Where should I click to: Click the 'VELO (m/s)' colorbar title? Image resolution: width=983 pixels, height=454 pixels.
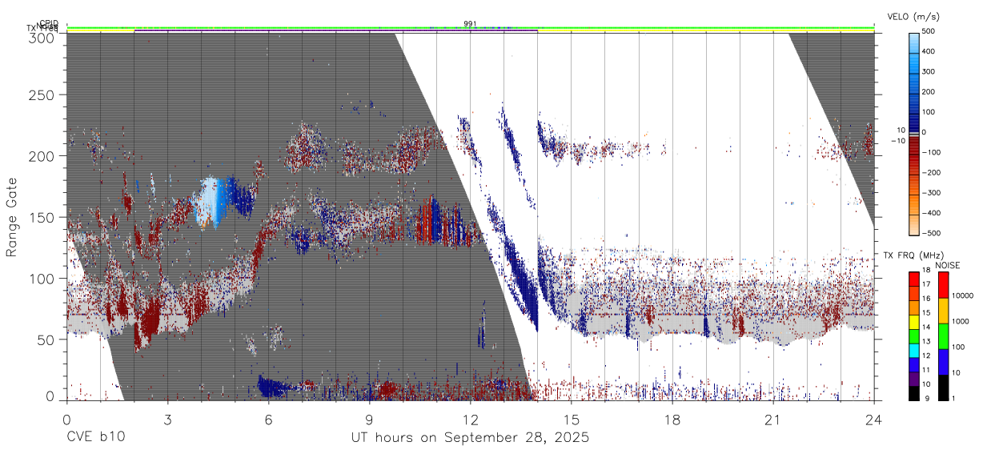[x=913, y=17]
